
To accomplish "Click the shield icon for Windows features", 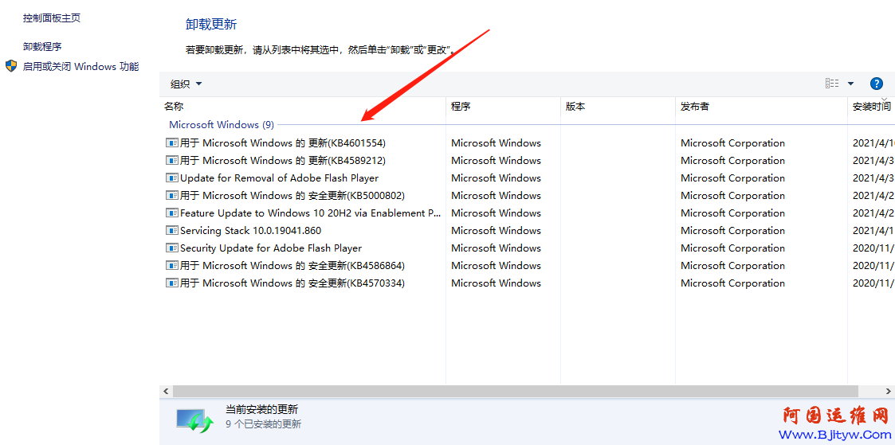I will 11,66.
